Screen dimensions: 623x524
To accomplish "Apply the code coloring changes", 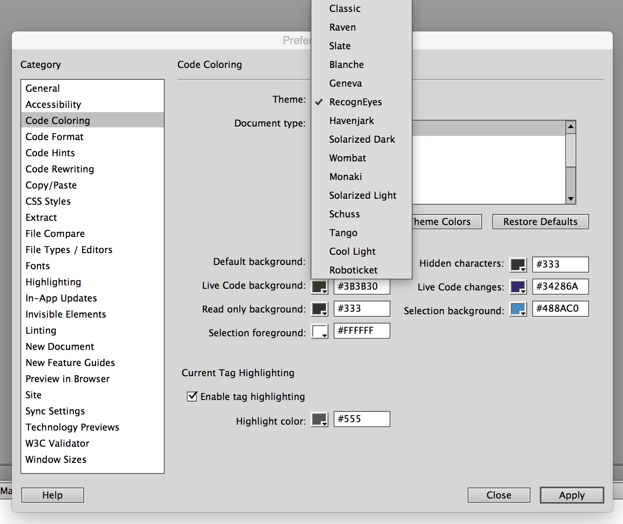I will coord(572,495).
